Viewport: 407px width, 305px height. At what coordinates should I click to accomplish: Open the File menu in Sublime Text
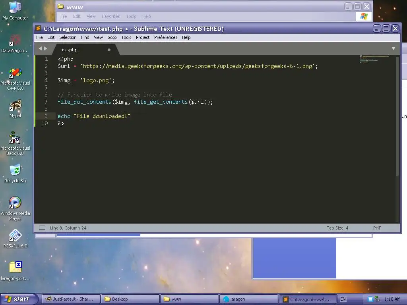[x=39, y=37]
